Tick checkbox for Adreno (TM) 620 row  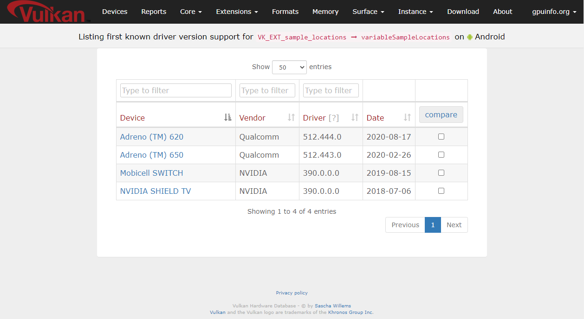pyautogui.click(x=441, y=136)
